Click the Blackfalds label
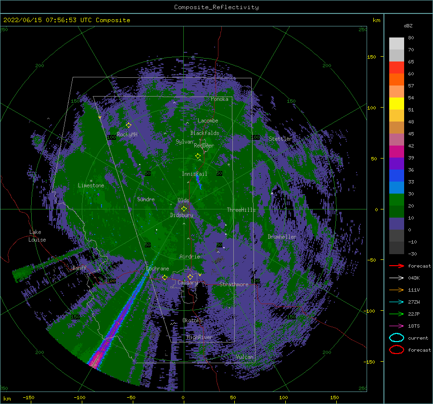This screenshot has height=404, width=433. coord(204,133)
